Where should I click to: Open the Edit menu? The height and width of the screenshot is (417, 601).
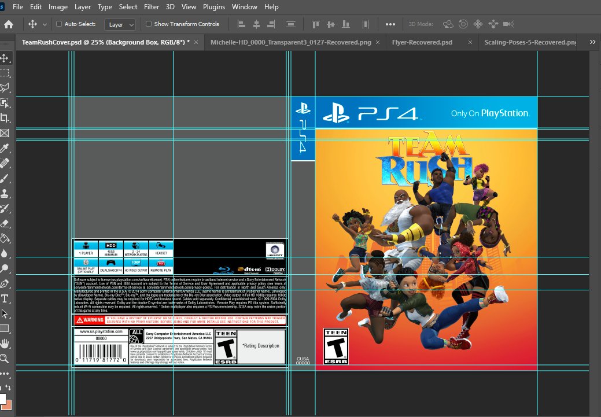point(36,7)
